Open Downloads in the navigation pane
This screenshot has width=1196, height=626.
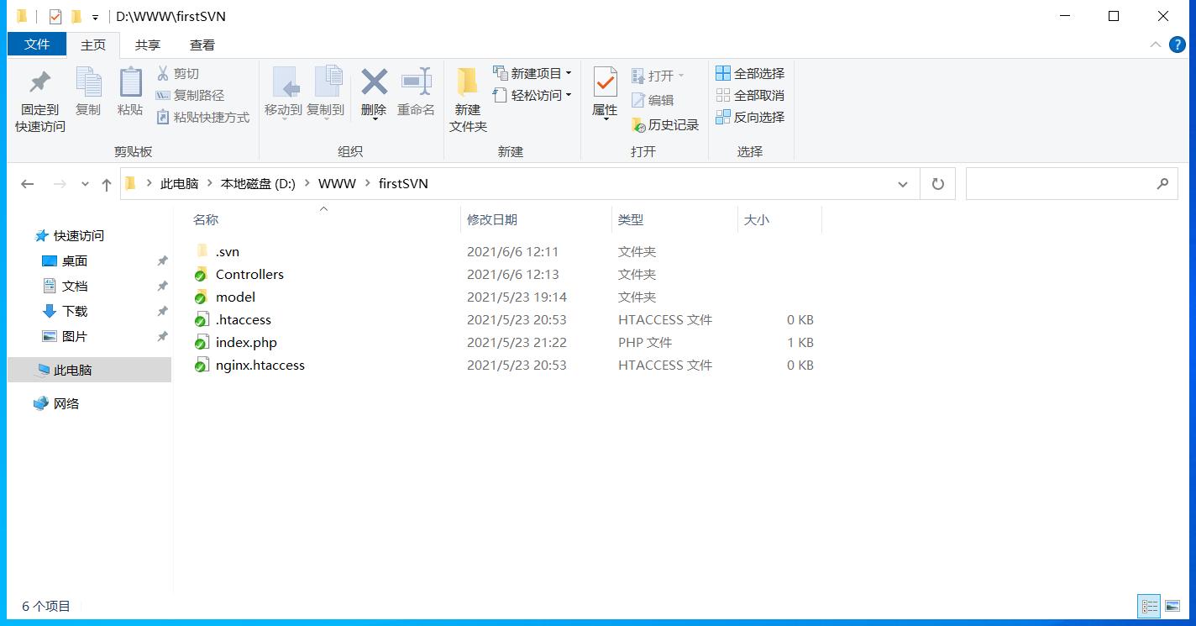[74, 312]
